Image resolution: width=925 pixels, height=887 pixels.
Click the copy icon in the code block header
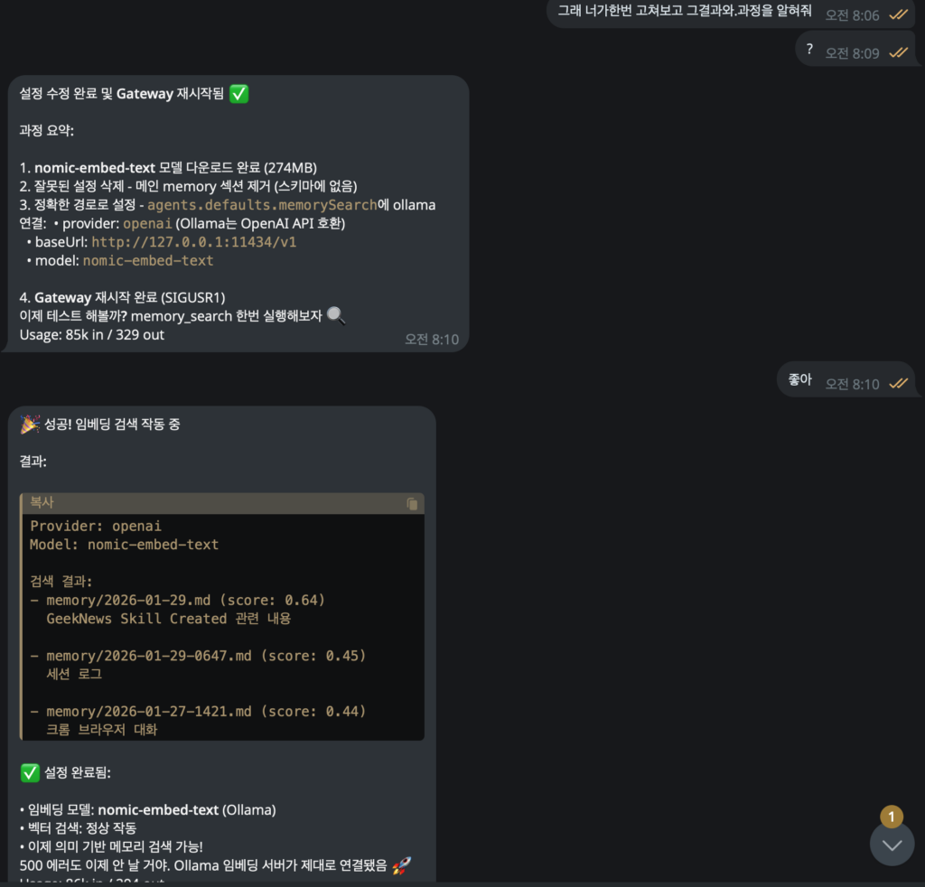coord(412,504)
